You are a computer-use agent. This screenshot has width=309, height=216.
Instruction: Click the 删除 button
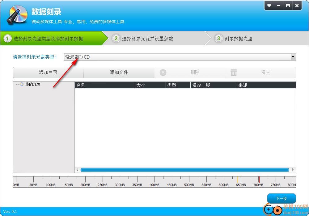pyautogui.click(x=190, y=73)
